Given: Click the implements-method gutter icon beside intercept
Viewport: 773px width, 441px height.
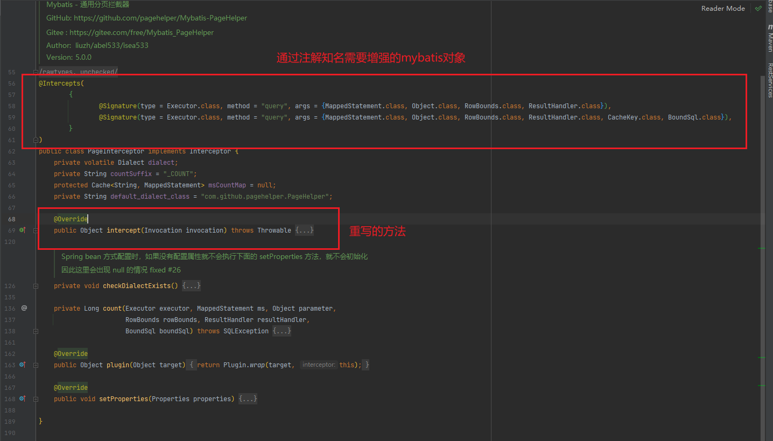Looking at the screenshot, I should 23,230.
